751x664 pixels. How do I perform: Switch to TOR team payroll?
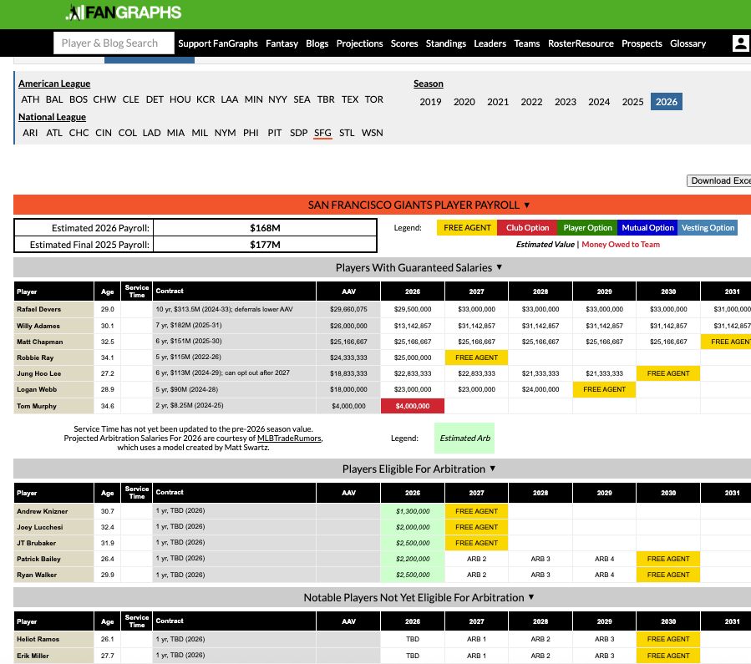tap(374, 99)
